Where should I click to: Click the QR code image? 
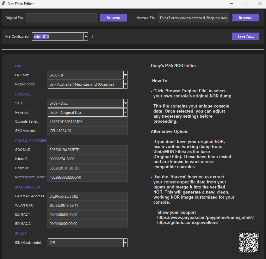pyautogui.click(x=248, y=242)
